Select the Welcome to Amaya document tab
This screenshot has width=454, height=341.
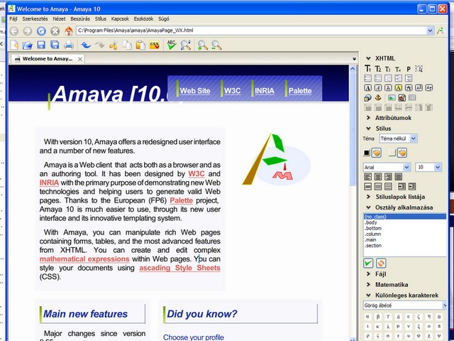click(48, 59)
